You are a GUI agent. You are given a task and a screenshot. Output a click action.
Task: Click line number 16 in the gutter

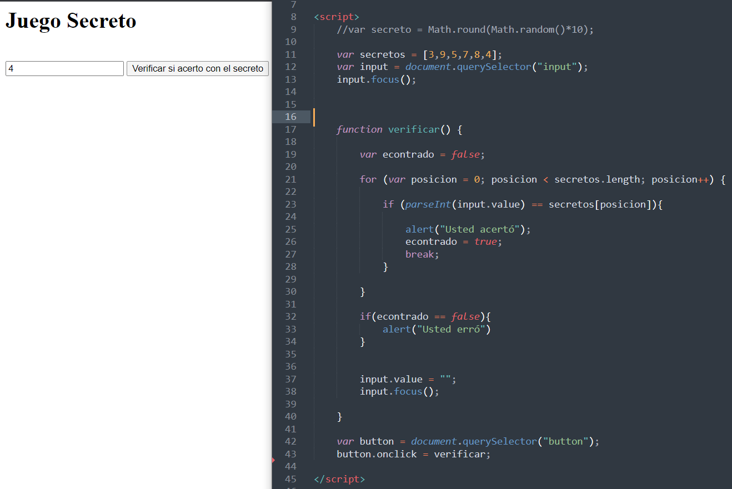(x=290, y=117)
